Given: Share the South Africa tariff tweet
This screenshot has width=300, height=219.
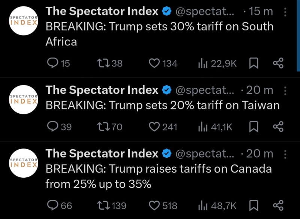Looking at the screenshot, I should click(278, 63).
